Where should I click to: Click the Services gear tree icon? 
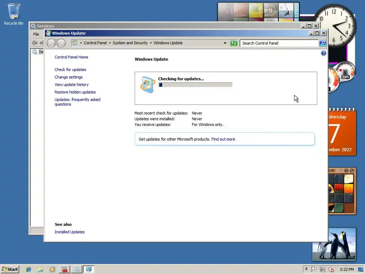[x=35, y=52]
